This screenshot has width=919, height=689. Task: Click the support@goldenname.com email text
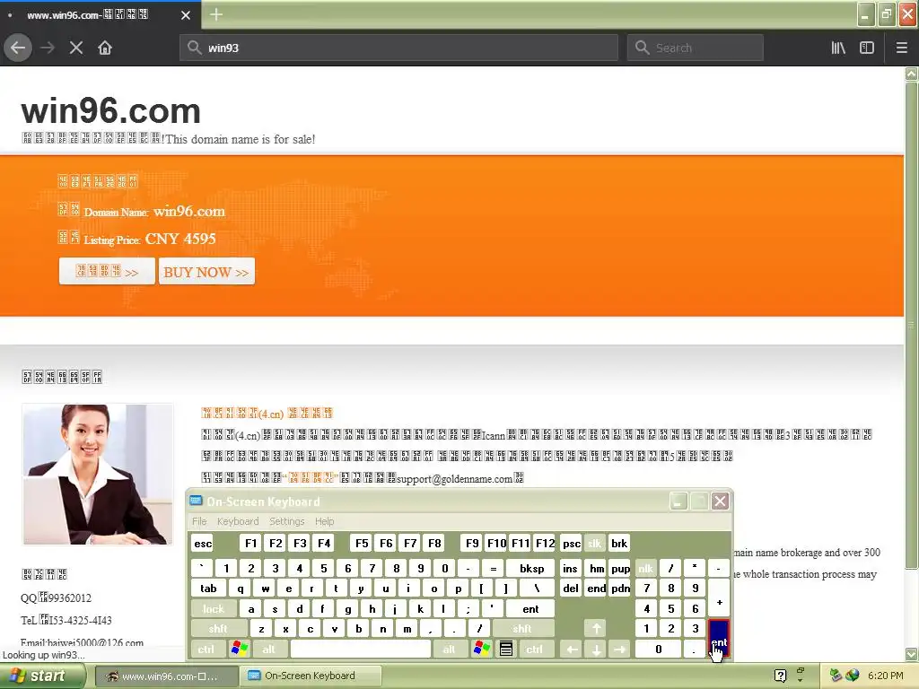pyautogui.click(x=455, y=479)
